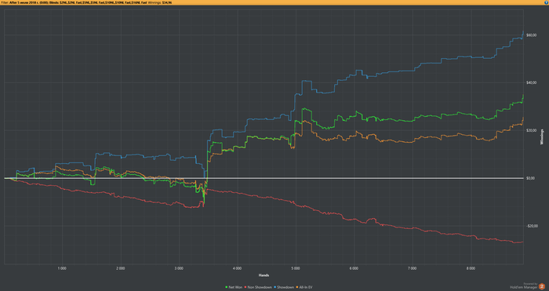The width and height of the screenshot is (549, 291).
Task: Click the 8 000 hands x-axis label
Action: (471, 268)
